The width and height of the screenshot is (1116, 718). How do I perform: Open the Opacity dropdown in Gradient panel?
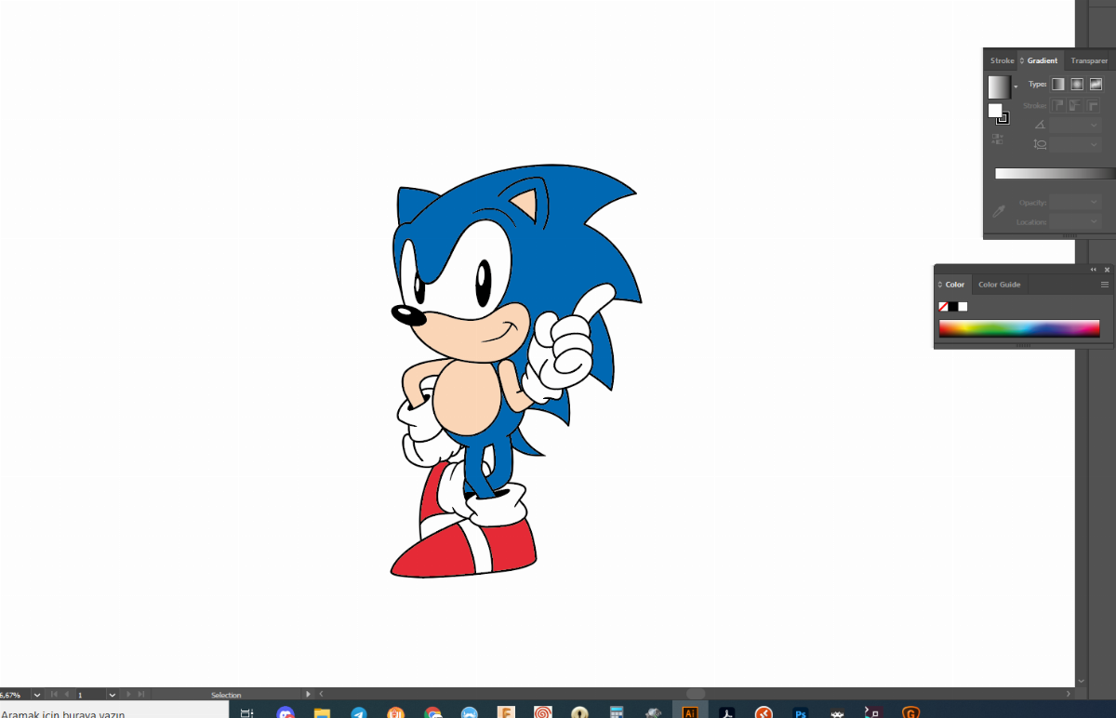point(1094,202)
